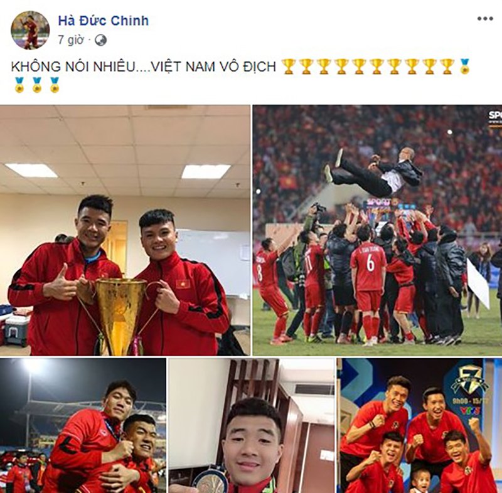Click the first medal emoji on second line

point(19,85)
